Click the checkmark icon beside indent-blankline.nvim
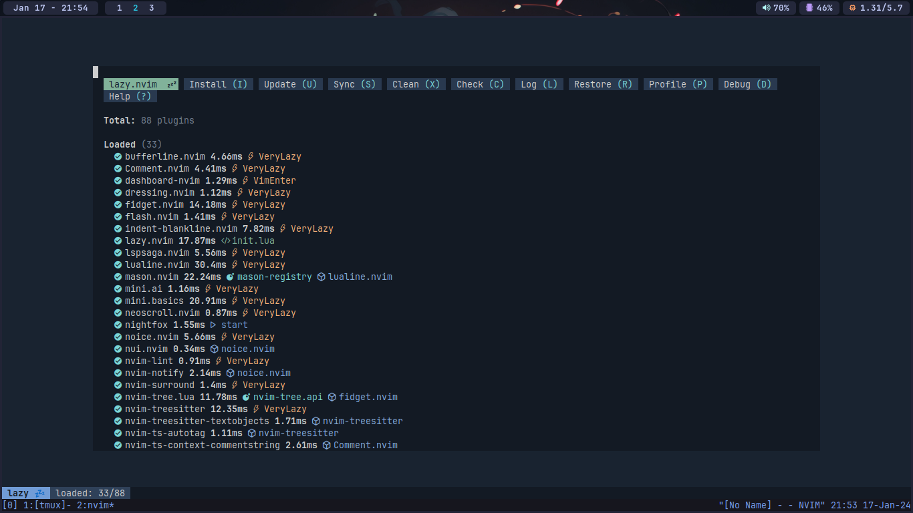This screenshot has width=913, height=513. (x=118, y=228)
